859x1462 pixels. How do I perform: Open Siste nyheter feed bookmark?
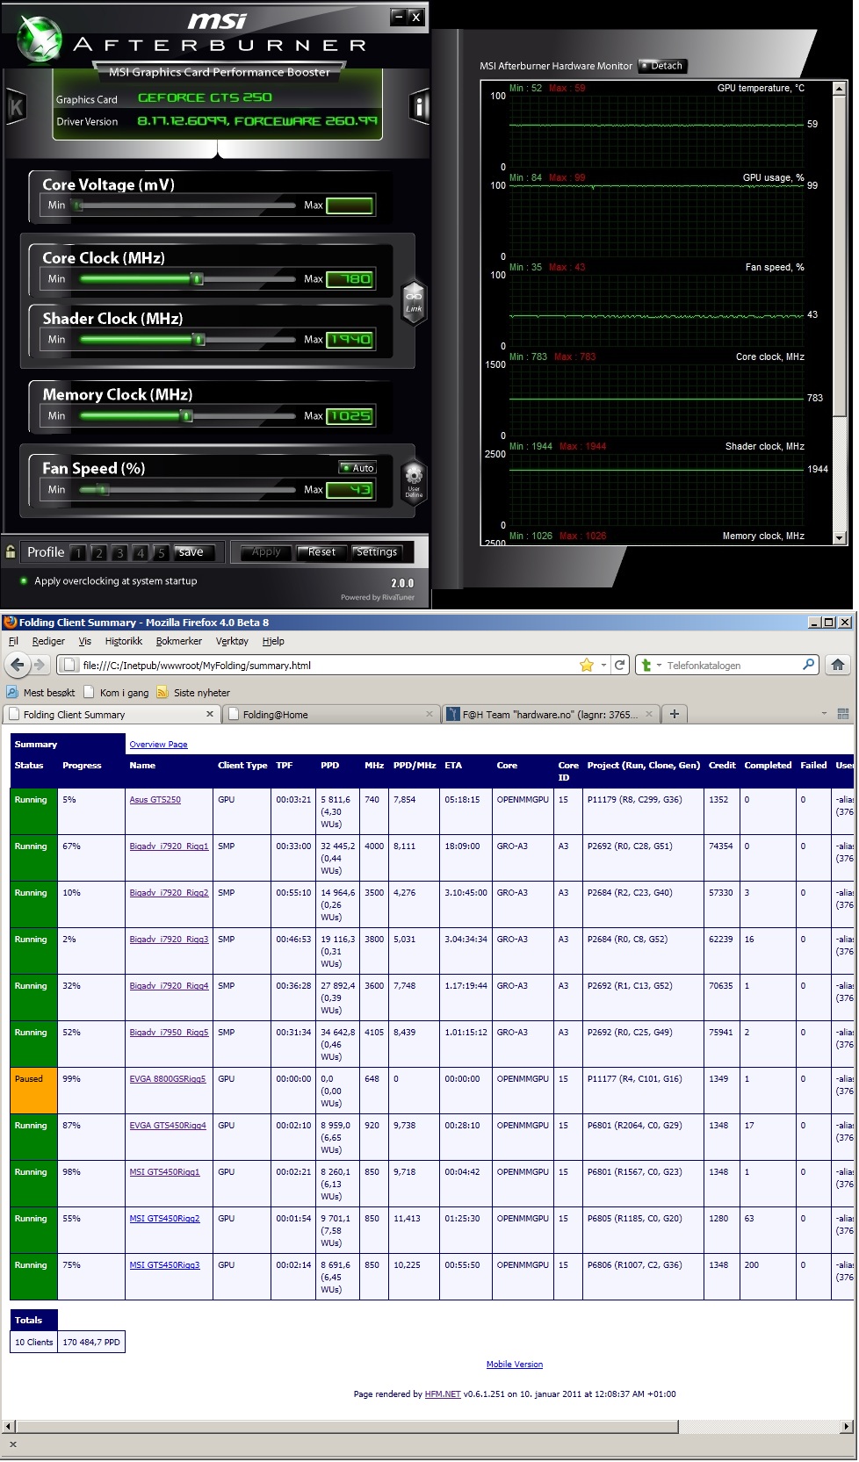click(193, 692)
